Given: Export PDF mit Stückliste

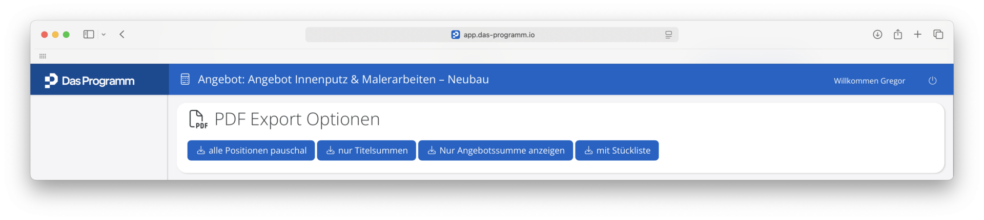Looking at the screenshot, I should 617,151.
